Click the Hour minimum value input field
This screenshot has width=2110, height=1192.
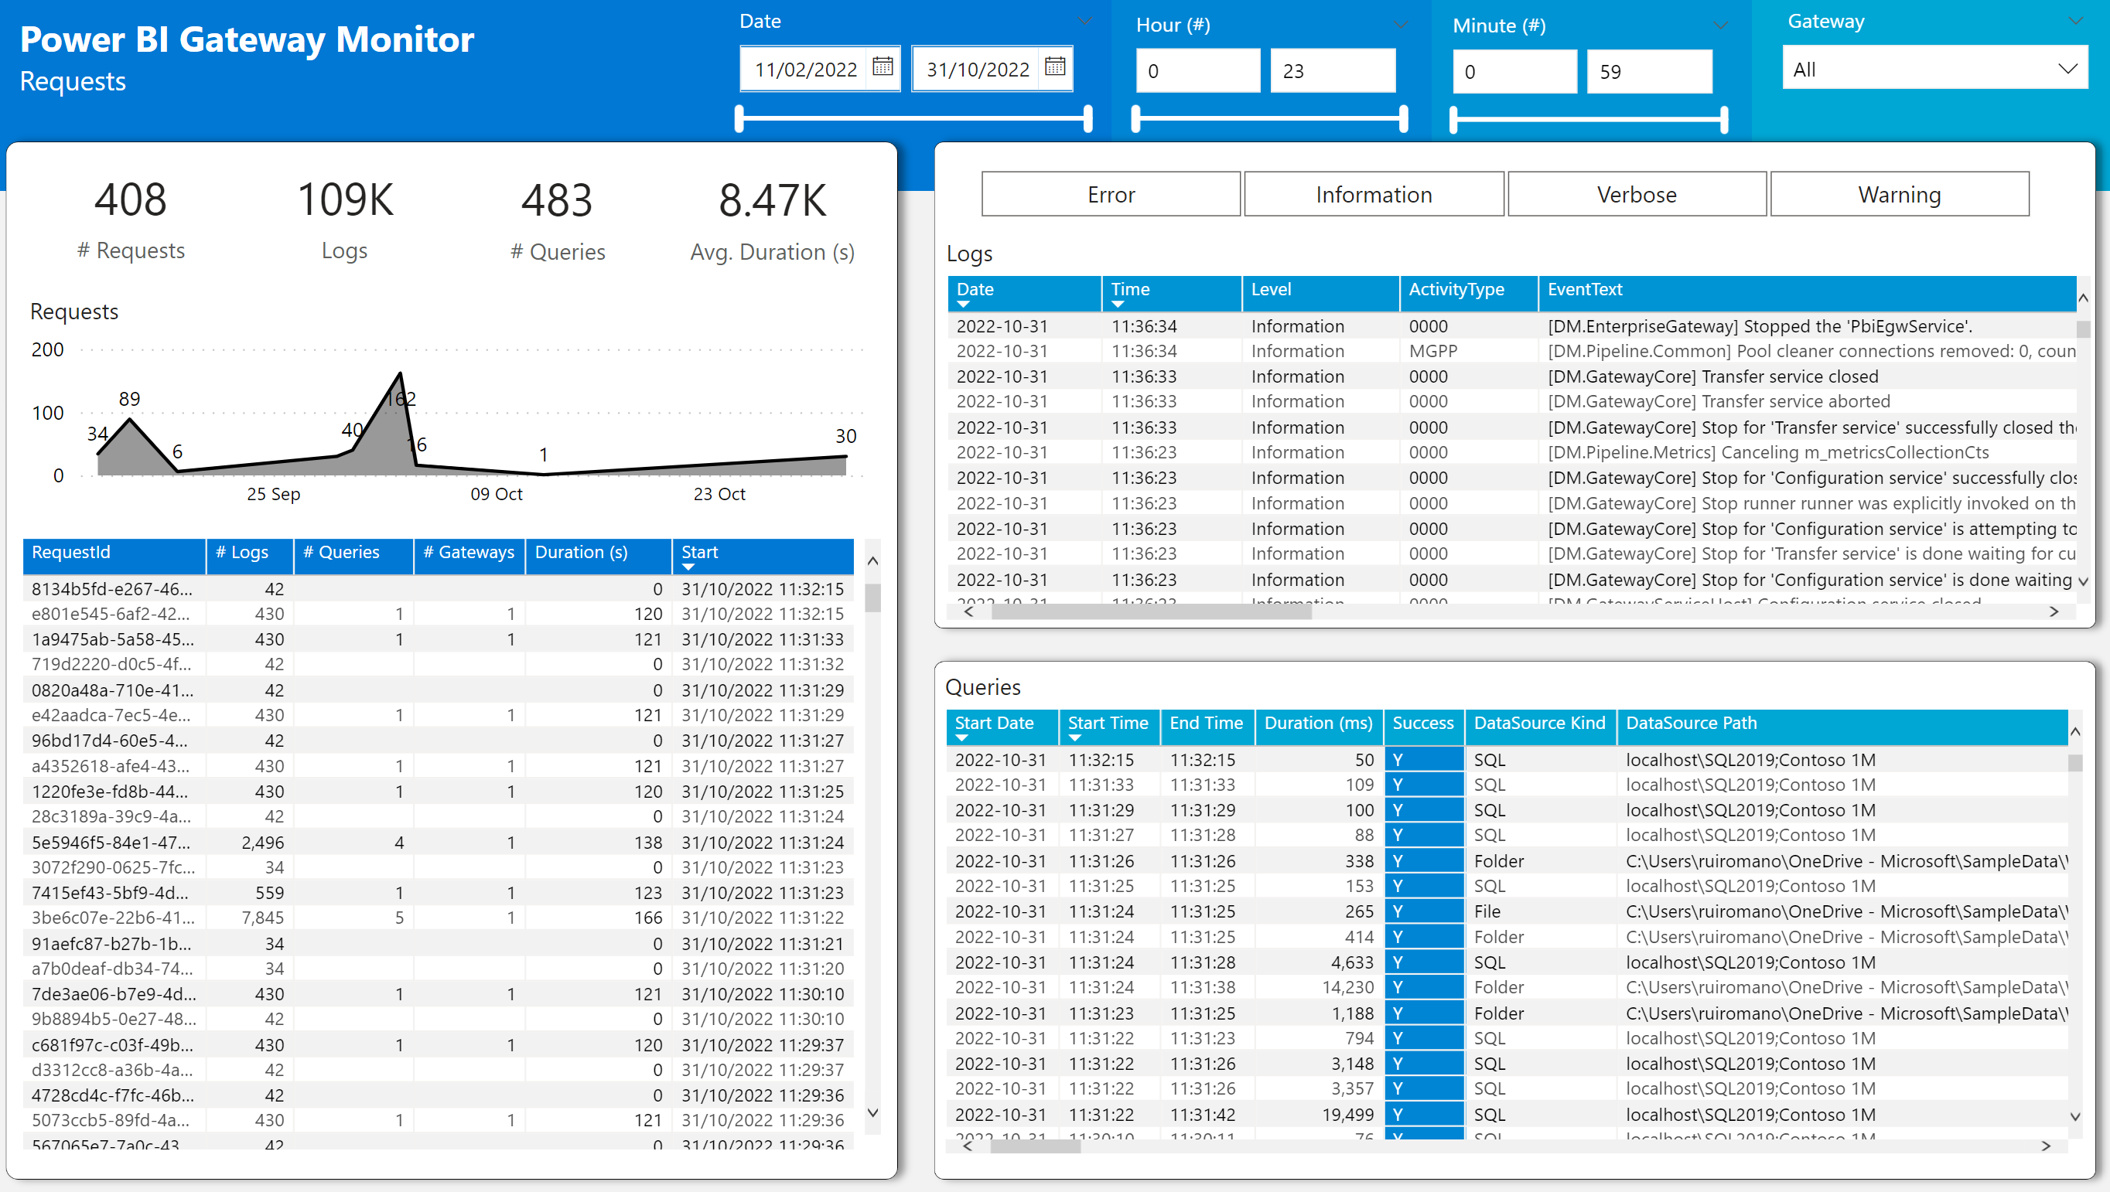(1197, 71)
